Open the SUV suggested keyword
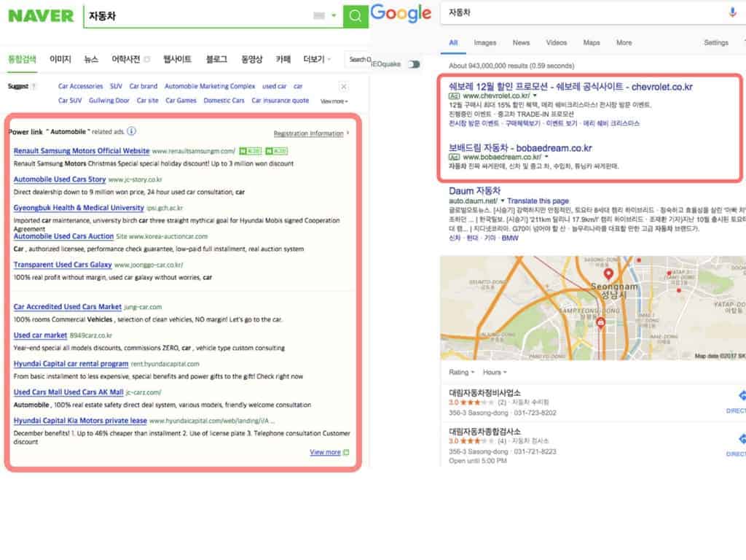 [116, 86]
